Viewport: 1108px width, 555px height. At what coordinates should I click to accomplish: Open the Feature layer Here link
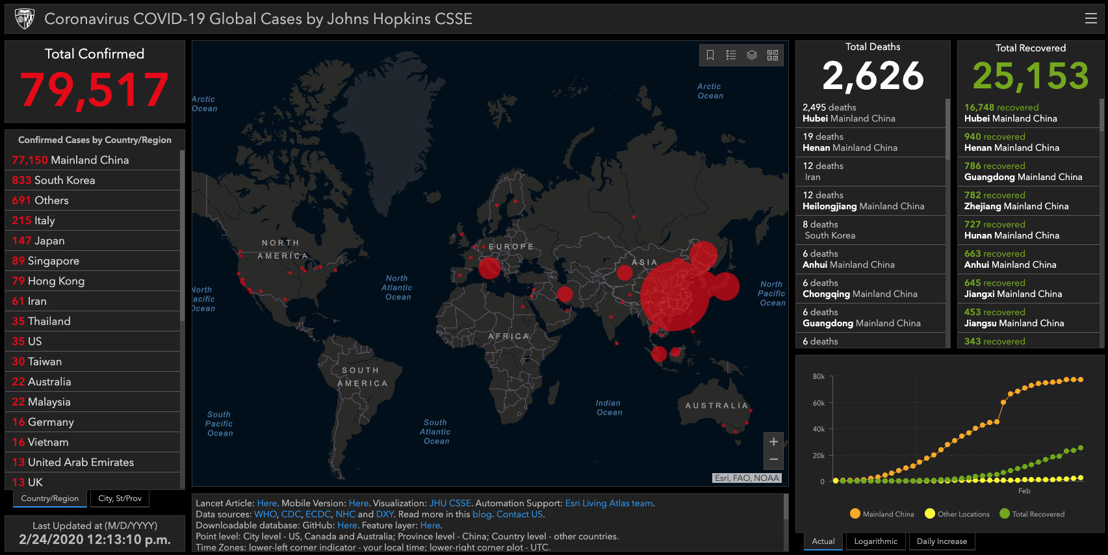430,525
